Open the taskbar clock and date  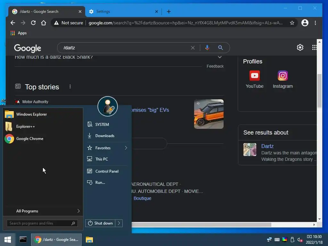pos(314,240)
